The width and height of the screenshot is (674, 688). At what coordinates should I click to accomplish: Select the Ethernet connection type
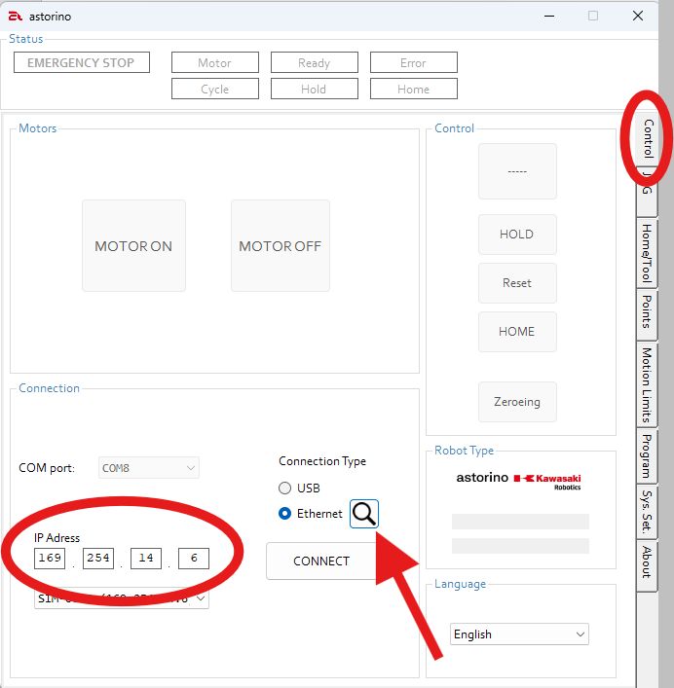pos(285,513)
